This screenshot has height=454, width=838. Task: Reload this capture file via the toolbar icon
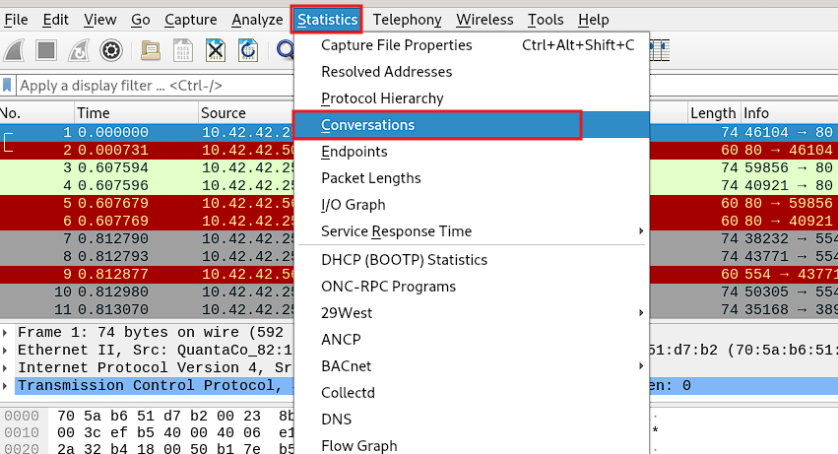point(248,51)
